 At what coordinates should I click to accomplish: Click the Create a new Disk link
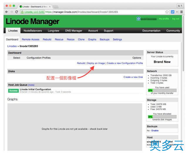click(133, 77)
